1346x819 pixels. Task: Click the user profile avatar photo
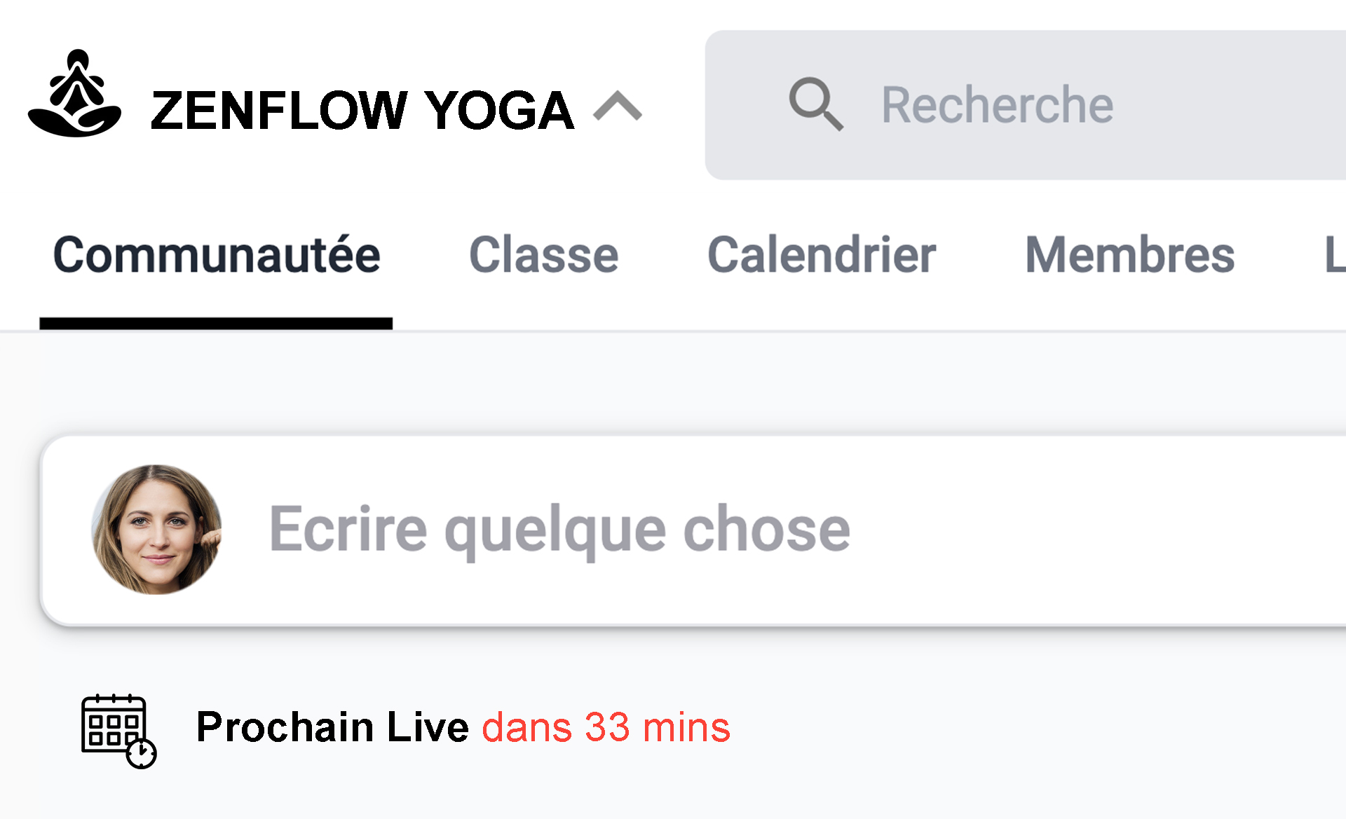pyautogui.click(x=157, y=530)
